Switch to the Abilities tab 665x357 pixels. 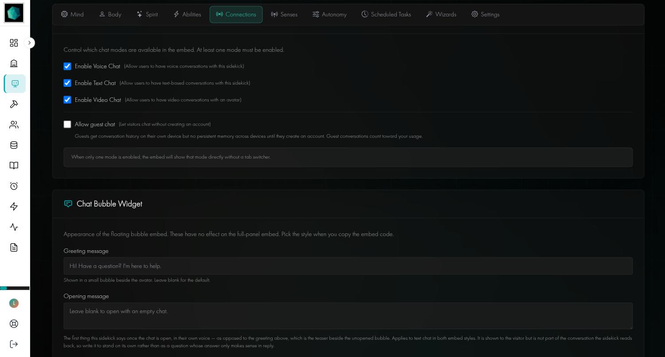[187, 15]
